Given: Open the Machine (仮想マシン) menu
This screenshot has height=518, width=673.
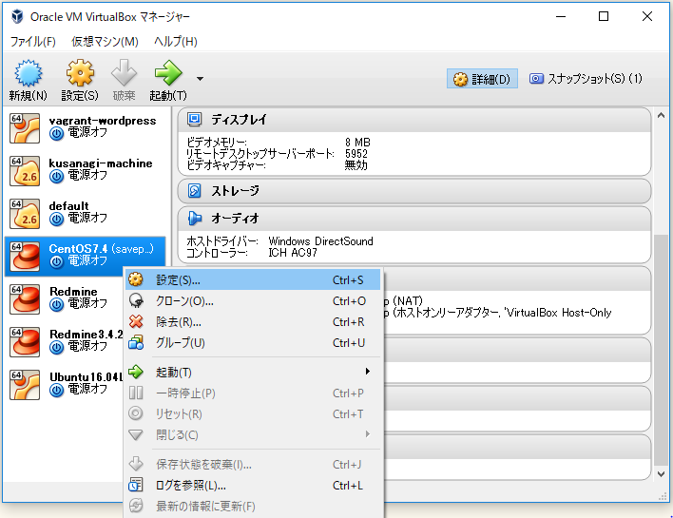Looking at the screenshot, I should [x=105, y=42].
